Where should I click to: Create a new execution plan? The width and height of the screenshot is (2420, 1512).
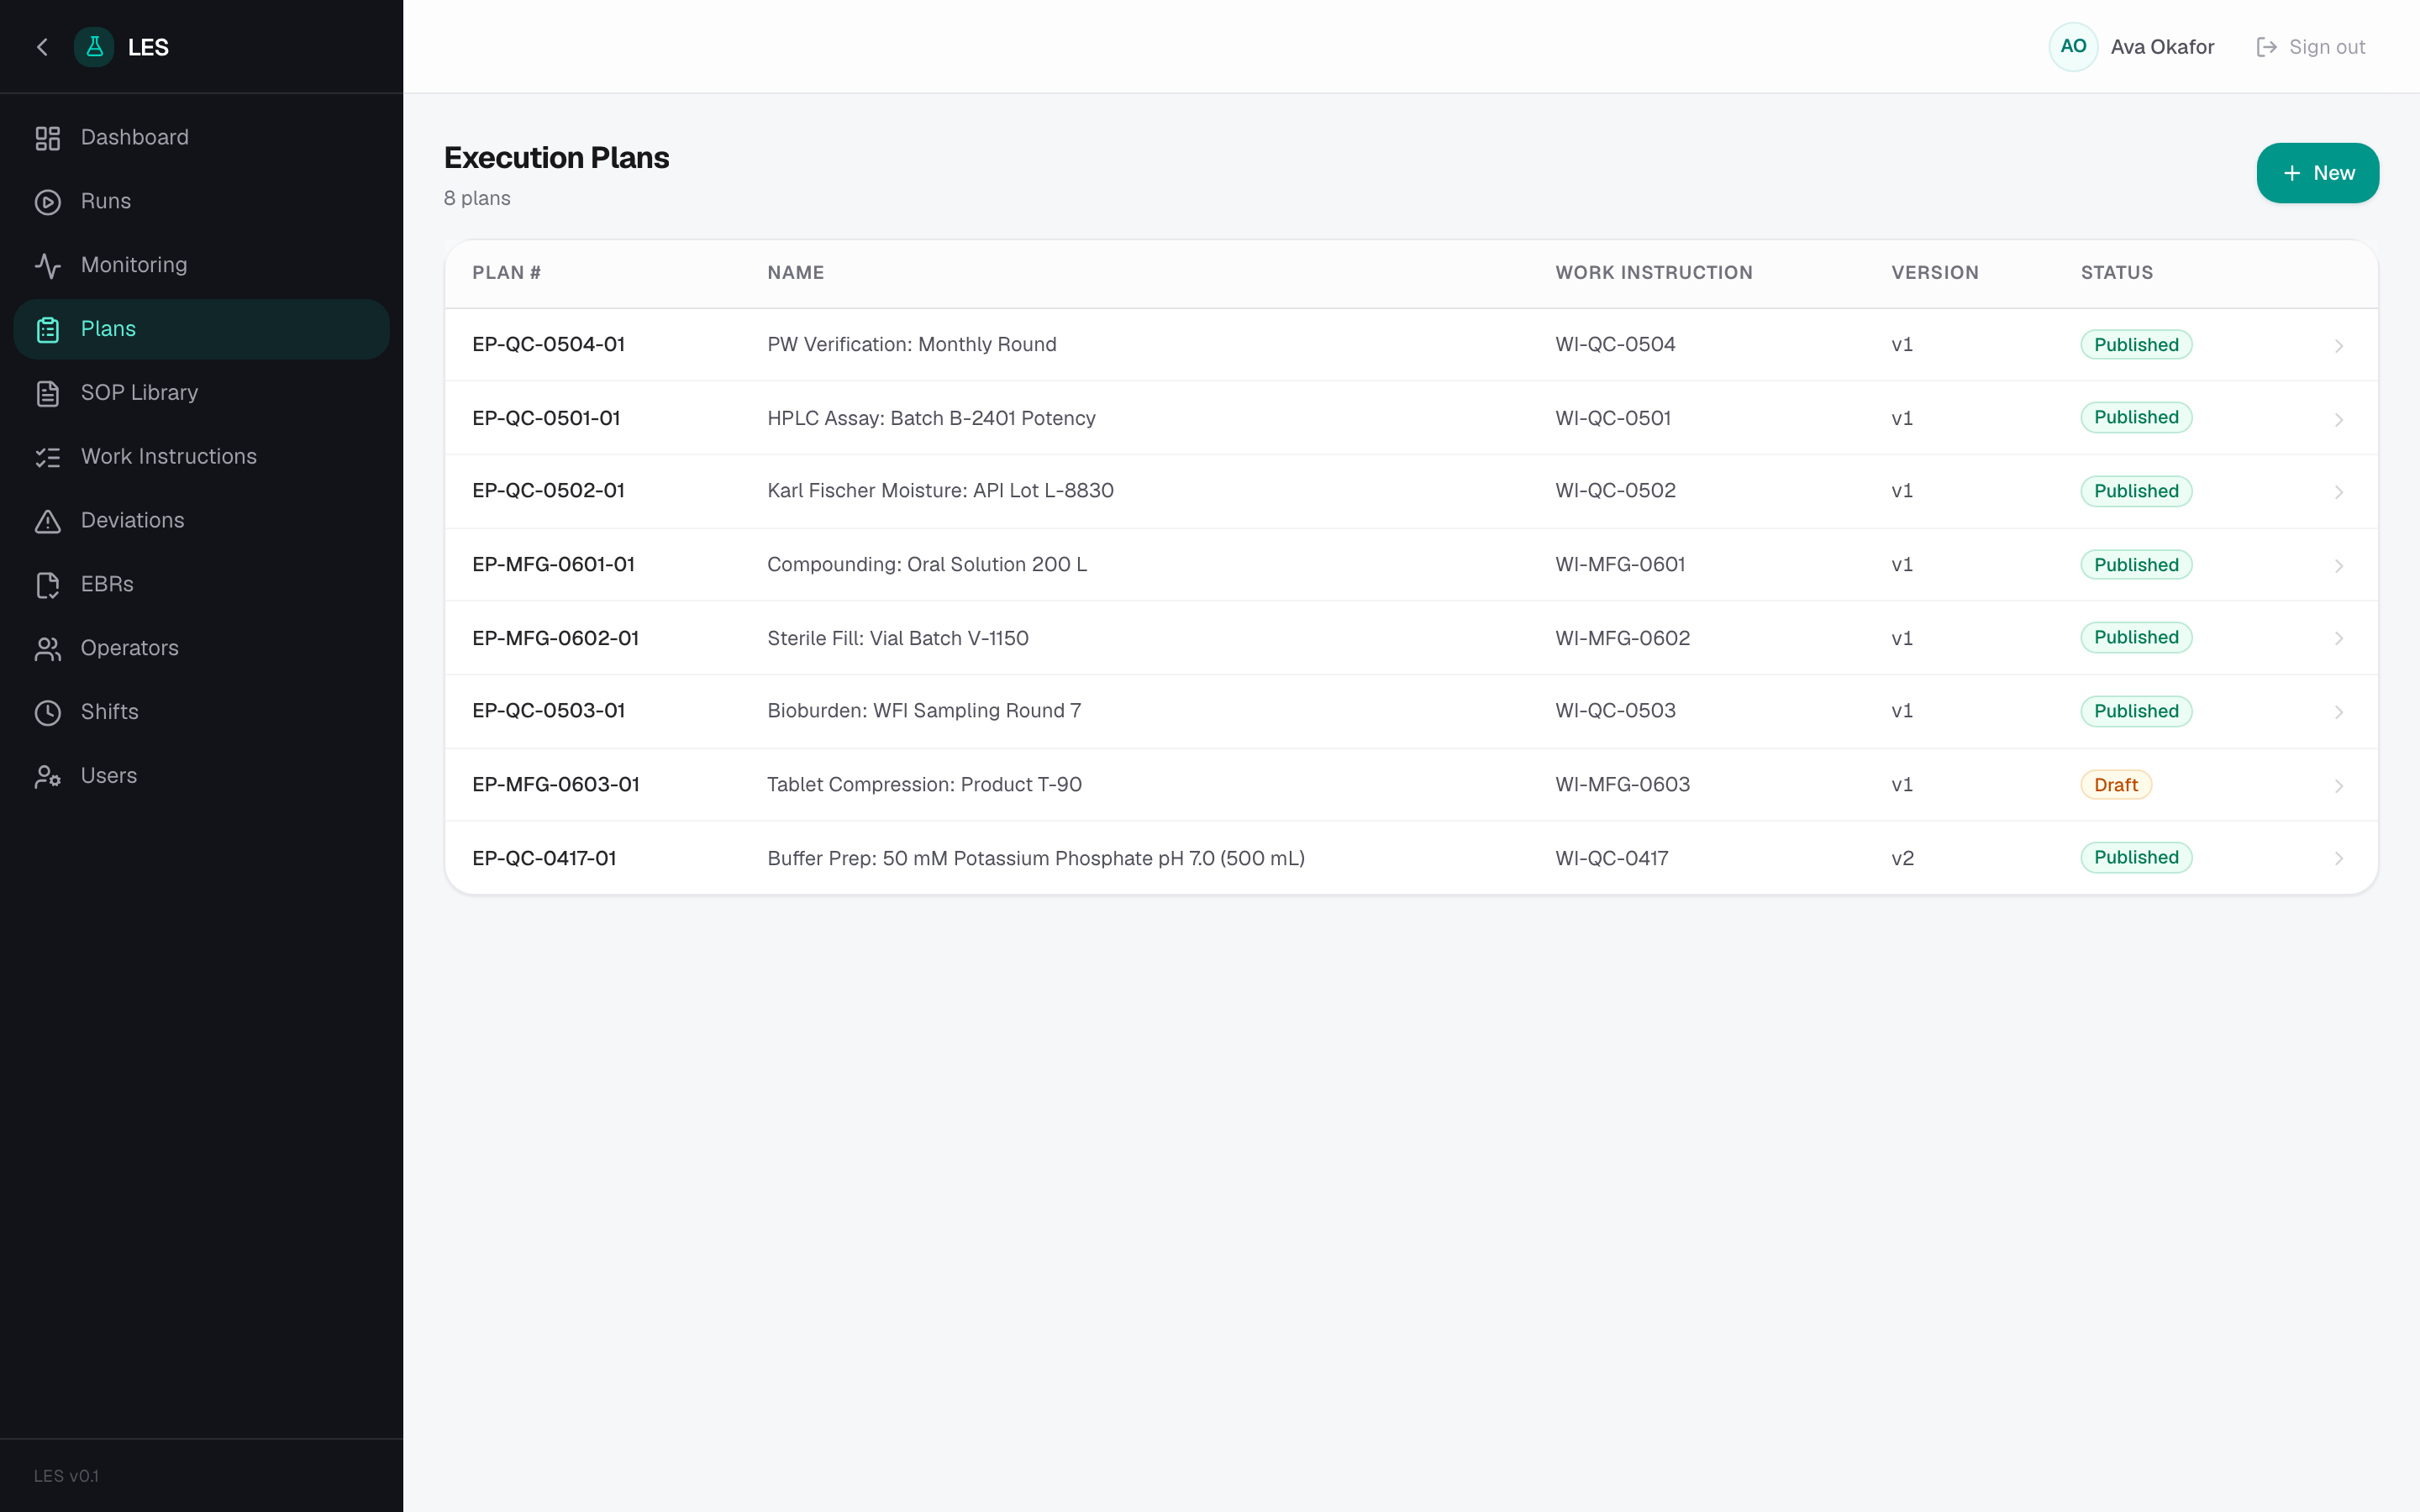pyautogui.click(x=2317, y=173)
